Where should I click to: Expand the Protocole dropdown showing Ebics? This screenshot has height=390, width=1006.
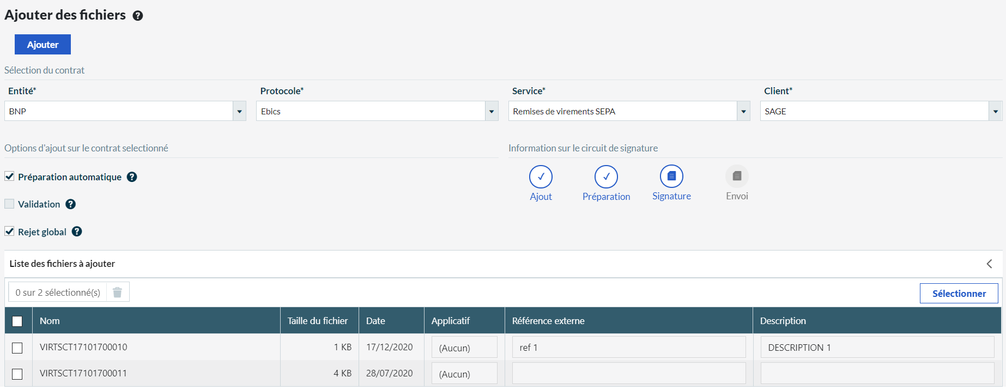pyautogui.click(x=492, y=111)
